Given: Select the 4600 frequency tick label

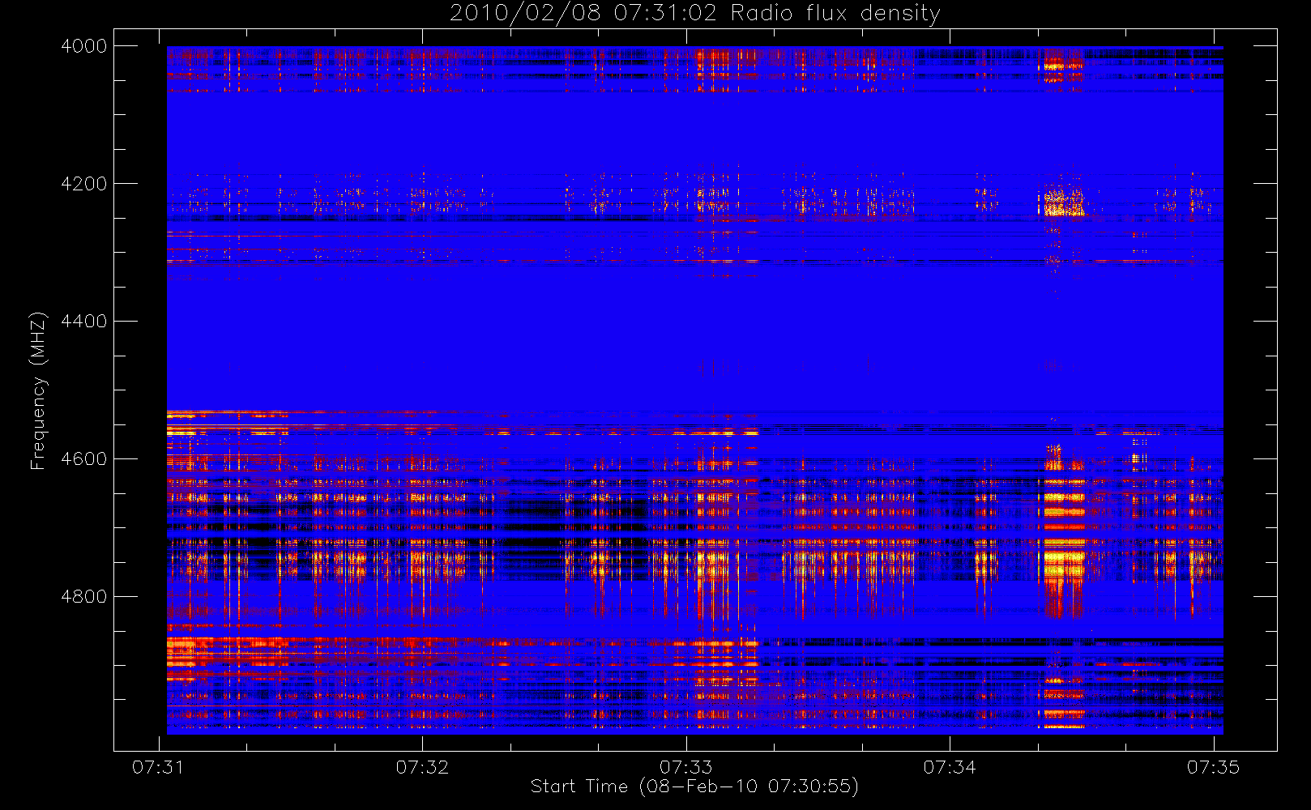Looking at the screenshot, I should (x=84, y=459).
